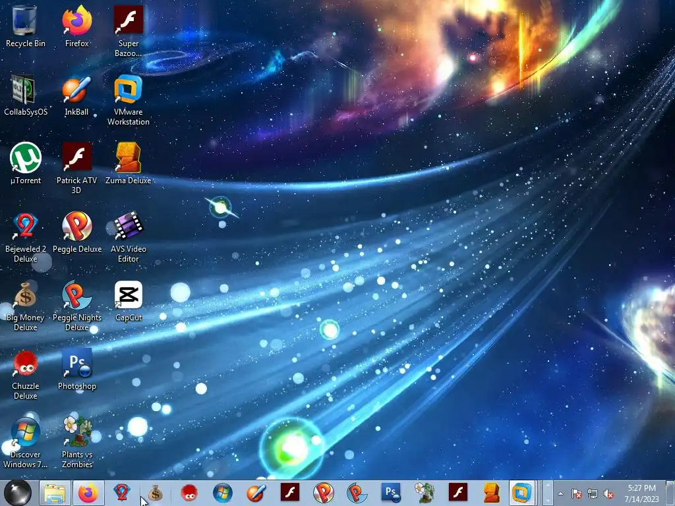Open the muted volume tray icon
The height and width of the screenshot is (506, 675).
point(608,494)
